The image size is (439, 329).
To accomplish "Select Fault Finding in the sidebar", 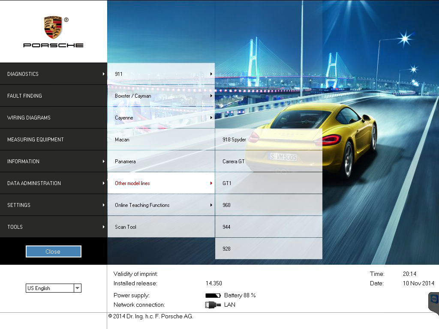I will pos(53,96).
